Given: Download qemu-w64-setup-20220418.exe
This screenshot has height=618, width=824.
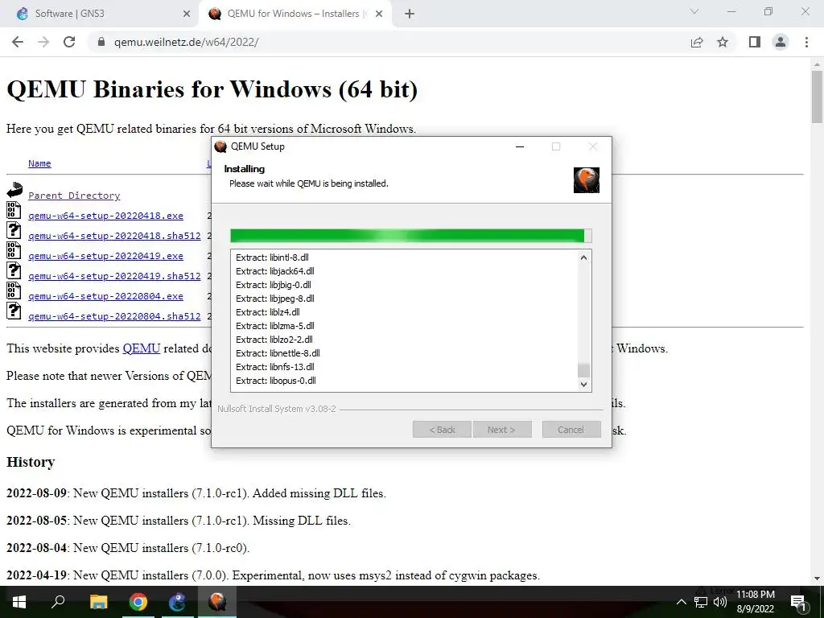Looking at the screenshot, I should (x=105, y=216).
